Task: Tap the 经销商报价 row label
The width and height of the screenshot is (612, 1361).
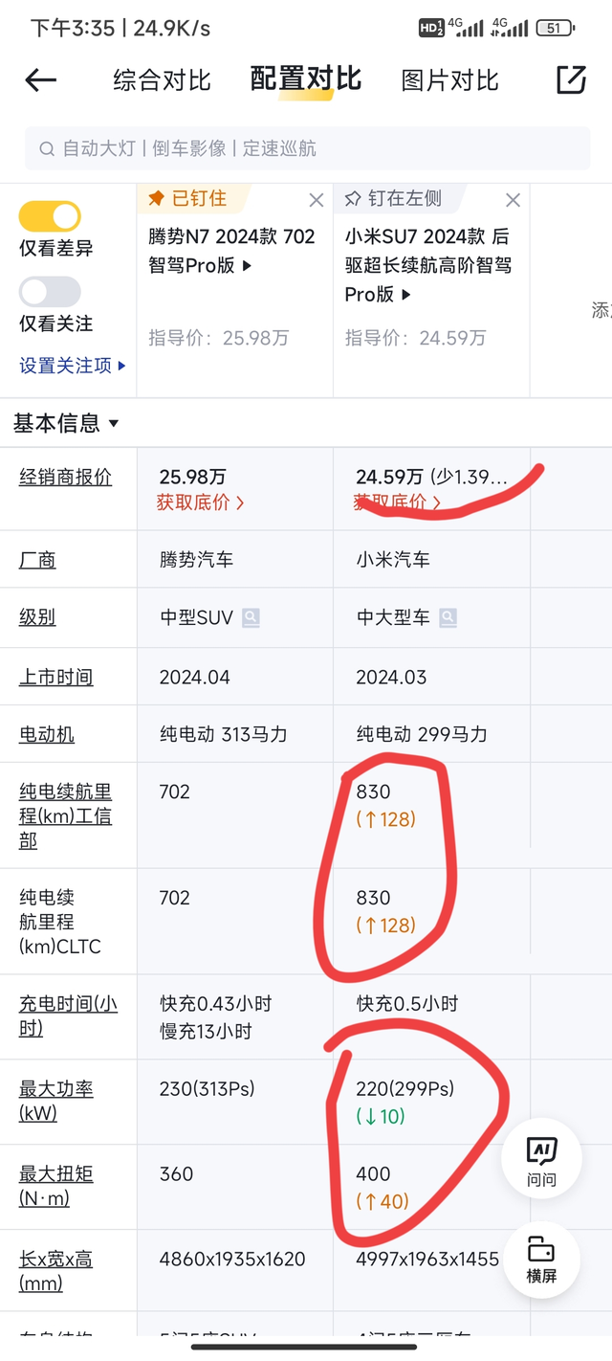Action: [66, 477]
